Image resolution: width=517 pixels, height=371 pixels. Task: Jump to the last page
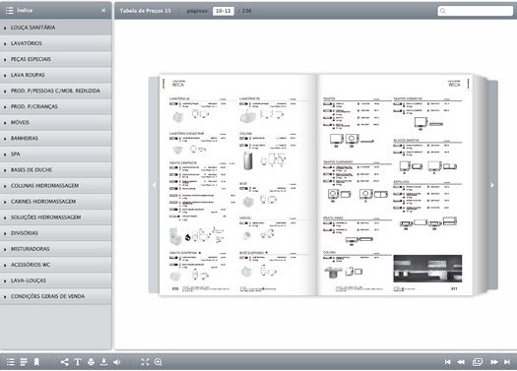click(x=507, y=362)
